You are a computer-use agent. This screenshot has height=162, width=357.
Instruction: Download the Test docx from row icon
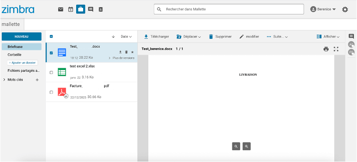coord(120,52)
